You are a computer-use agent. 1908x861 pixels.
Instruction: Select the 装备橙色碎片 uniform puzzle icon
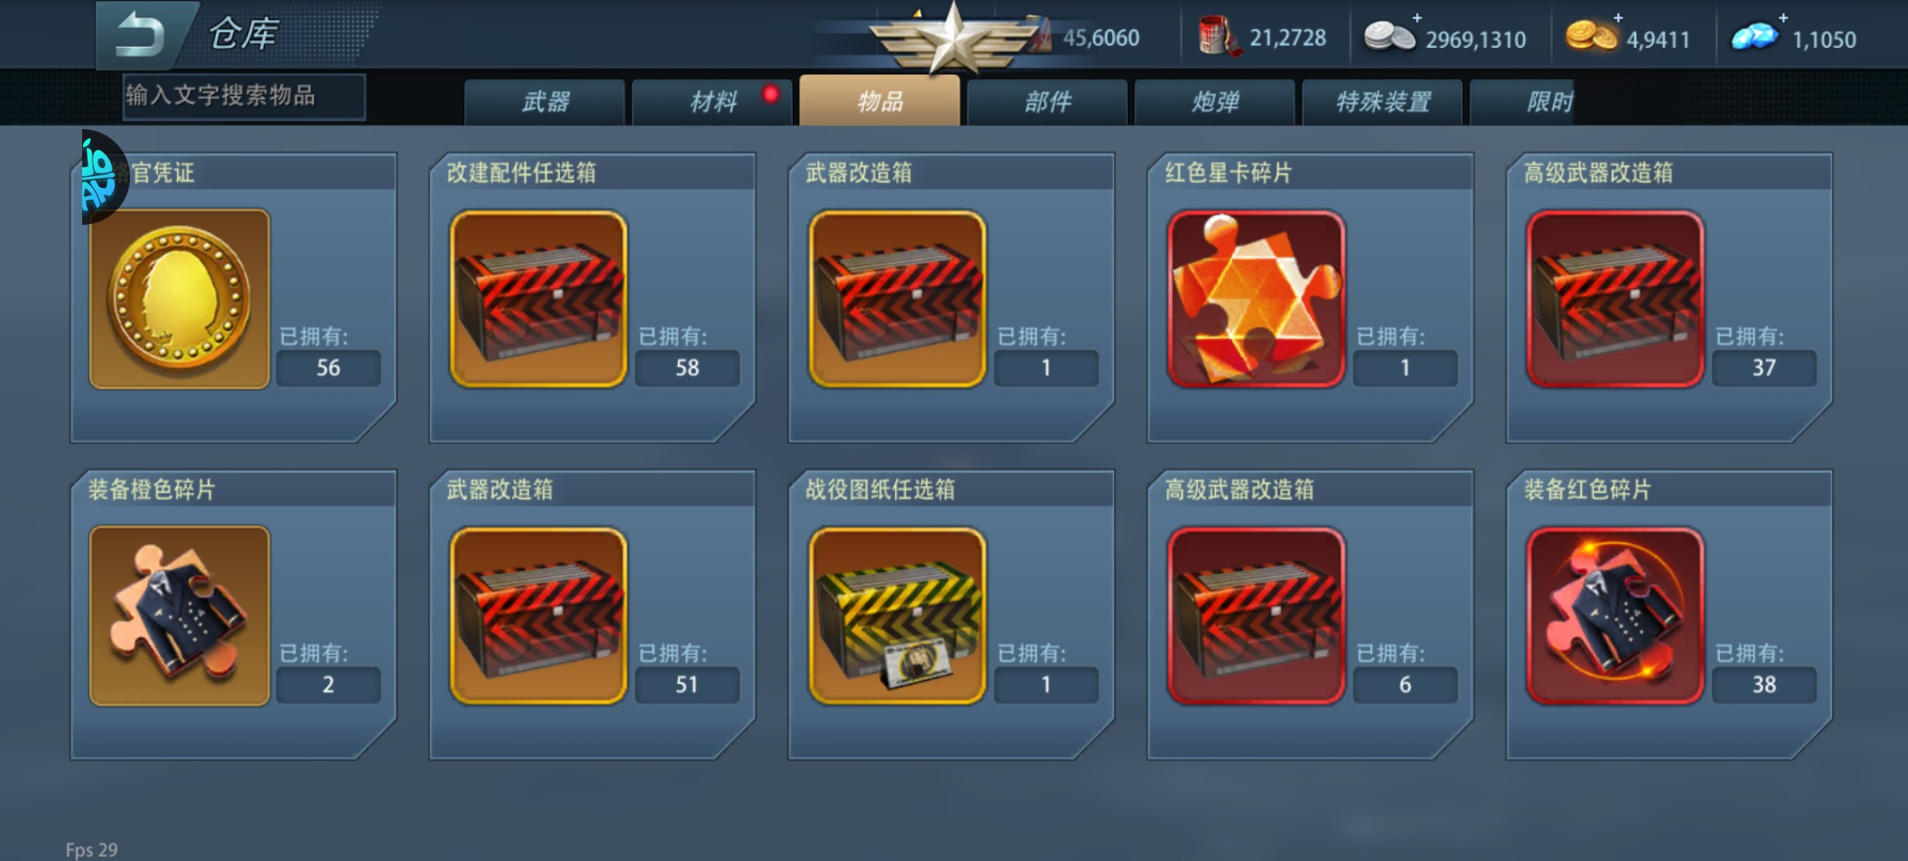(x=179, y=616)
